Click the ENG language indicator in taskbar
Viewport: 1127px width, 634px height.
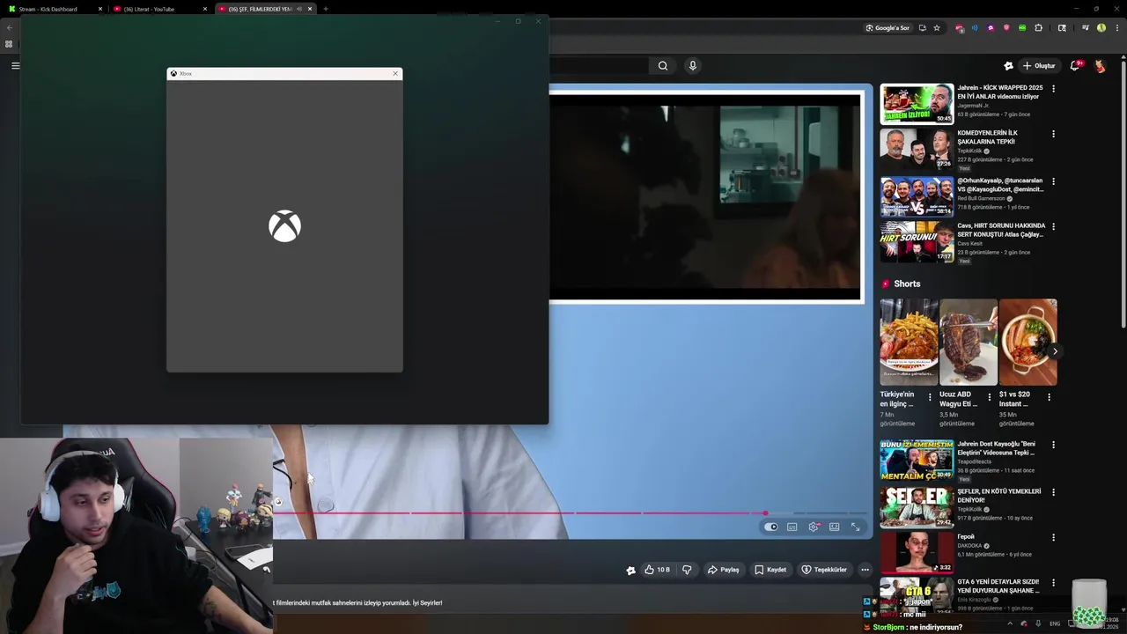pyautogui.click(x=1055, y=623)
